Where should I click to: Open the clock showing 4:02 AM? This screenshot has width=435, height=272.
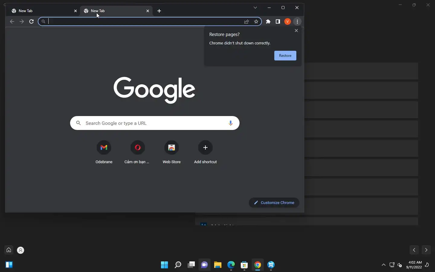point(414,265)
